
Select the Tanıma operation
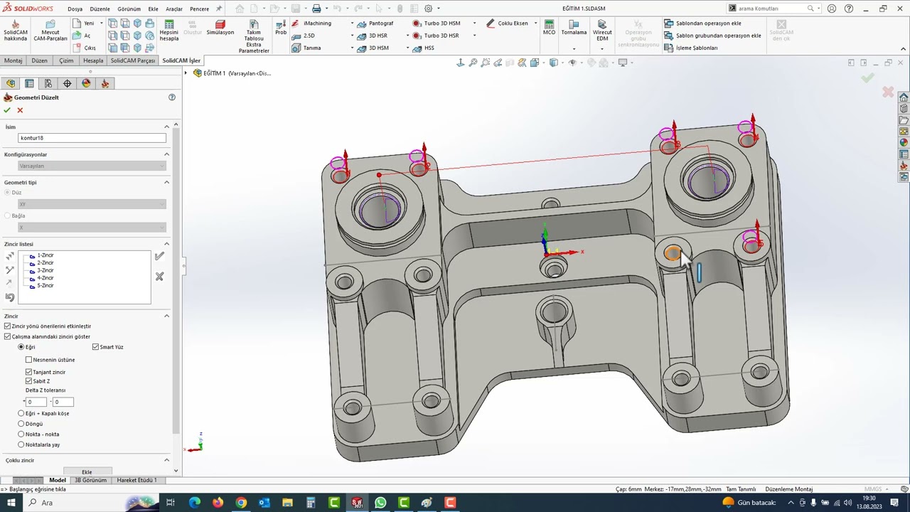[306, 48]
